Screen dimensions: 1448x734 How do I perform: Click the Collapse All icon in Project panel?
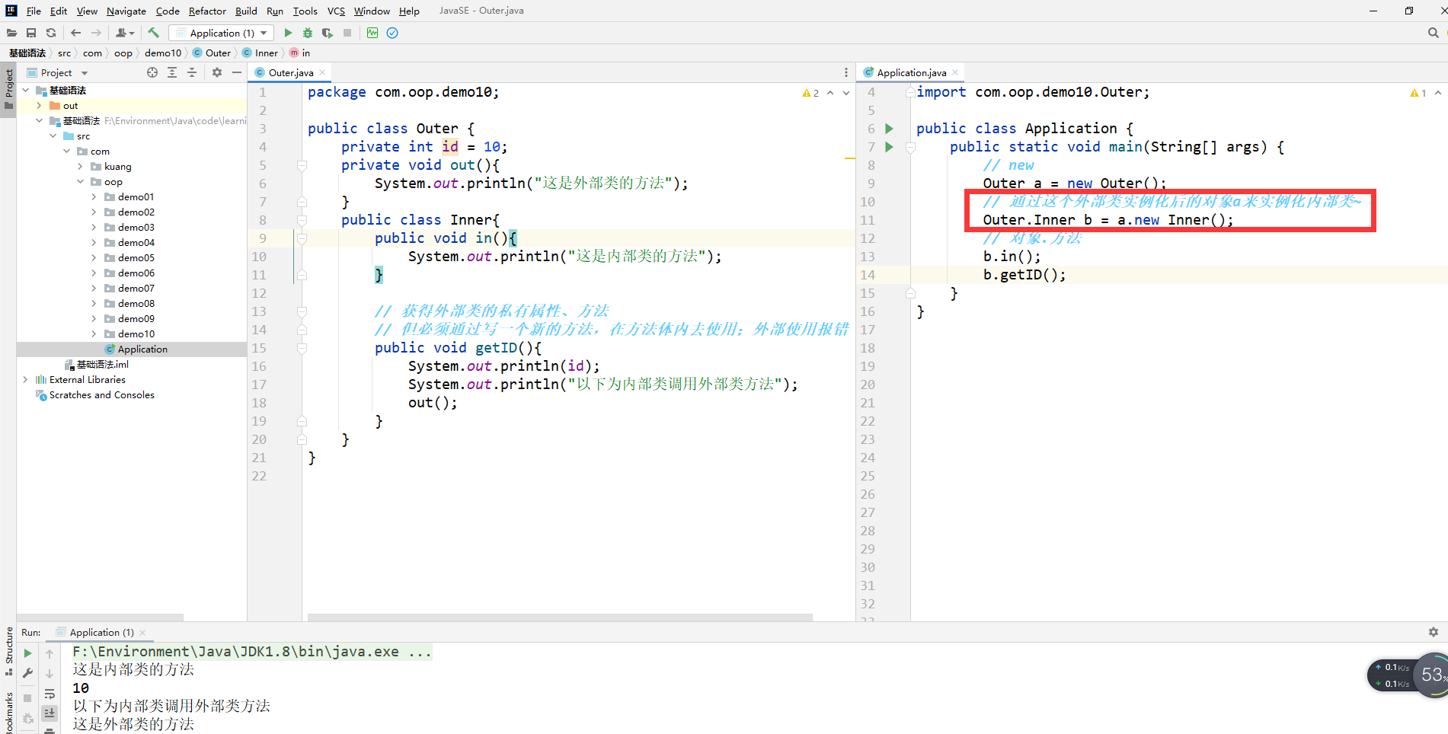click(x=192, y=72)
